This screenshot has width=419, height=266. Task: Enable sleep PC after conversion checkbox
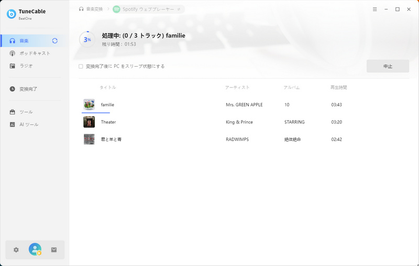point(81,66)
